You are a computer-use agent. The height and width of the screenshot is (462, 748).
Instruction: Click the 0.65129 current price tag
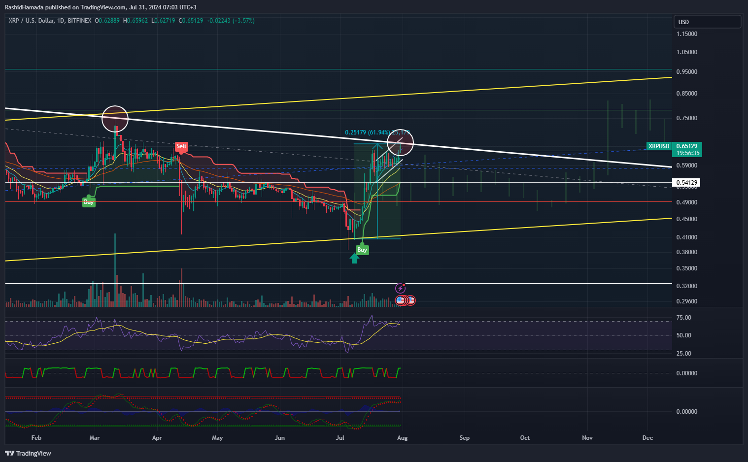point(687,146)
